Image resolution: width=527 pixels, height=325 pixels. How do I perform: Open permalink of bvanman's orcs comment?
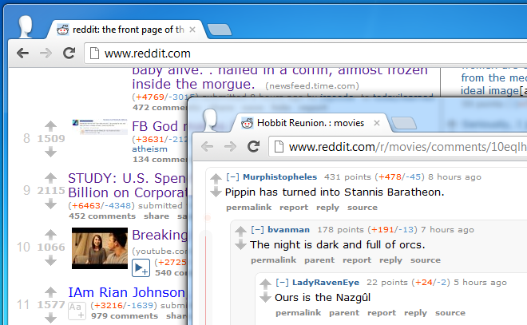click(x=274, y=260)
